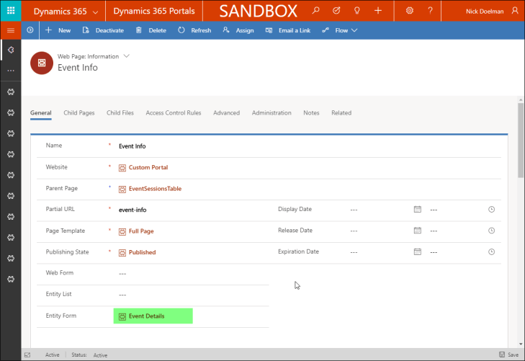Open the search magnifier in top bar
The image size is (525, 361).
[315, 11]
